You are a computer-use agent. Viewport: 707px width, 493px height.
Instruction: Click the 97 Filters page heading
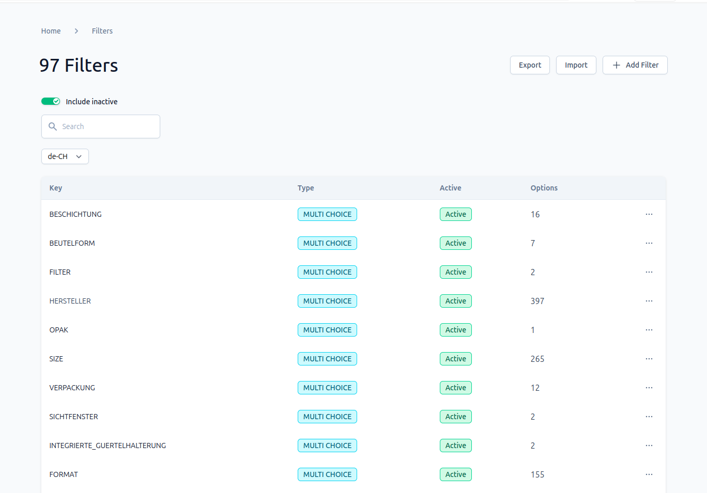(x=79, y=66)
